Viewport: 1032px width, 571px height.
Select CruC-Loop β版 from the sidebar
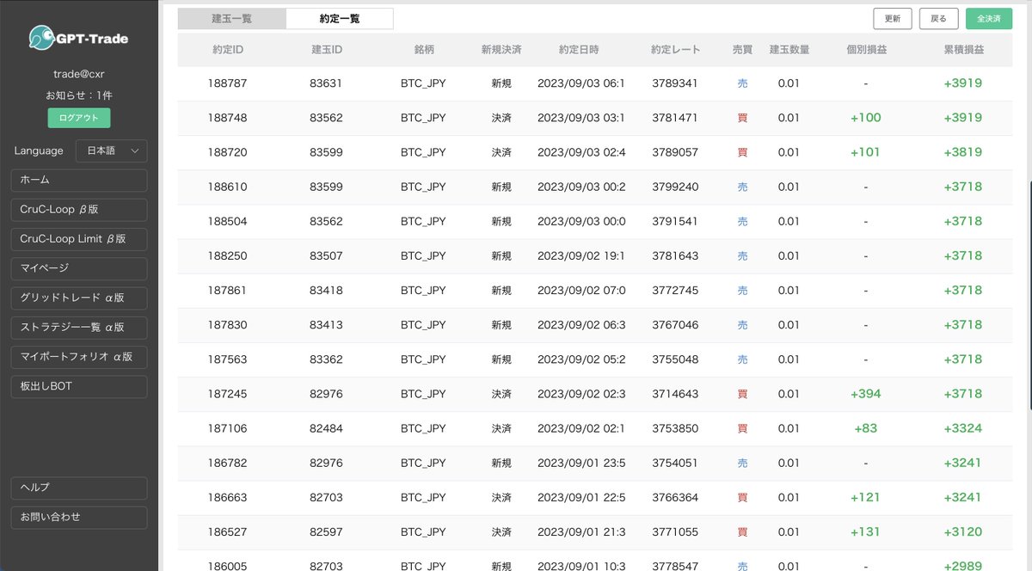(x=78, y=209)
